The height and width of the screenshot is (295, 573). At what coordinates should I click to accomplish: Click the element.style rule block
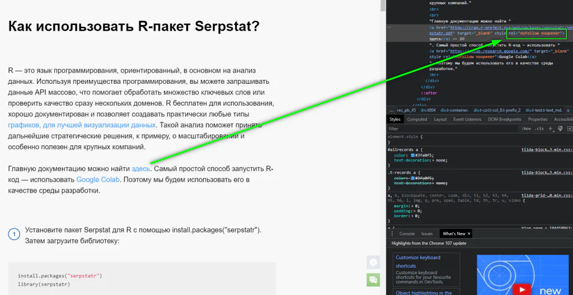(480, 139)
